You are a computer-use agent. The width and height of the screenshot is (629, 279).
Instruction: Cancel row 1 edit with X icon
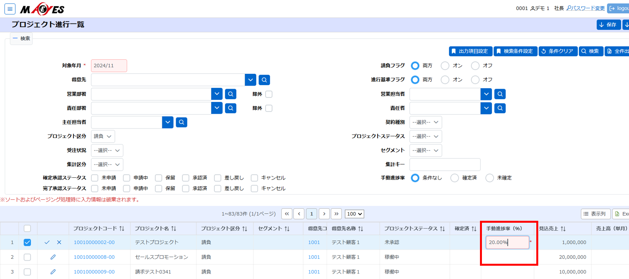59,242
